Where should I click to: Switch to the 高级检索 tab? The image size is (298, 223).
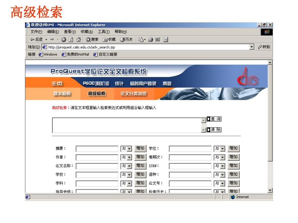(97, 93)
